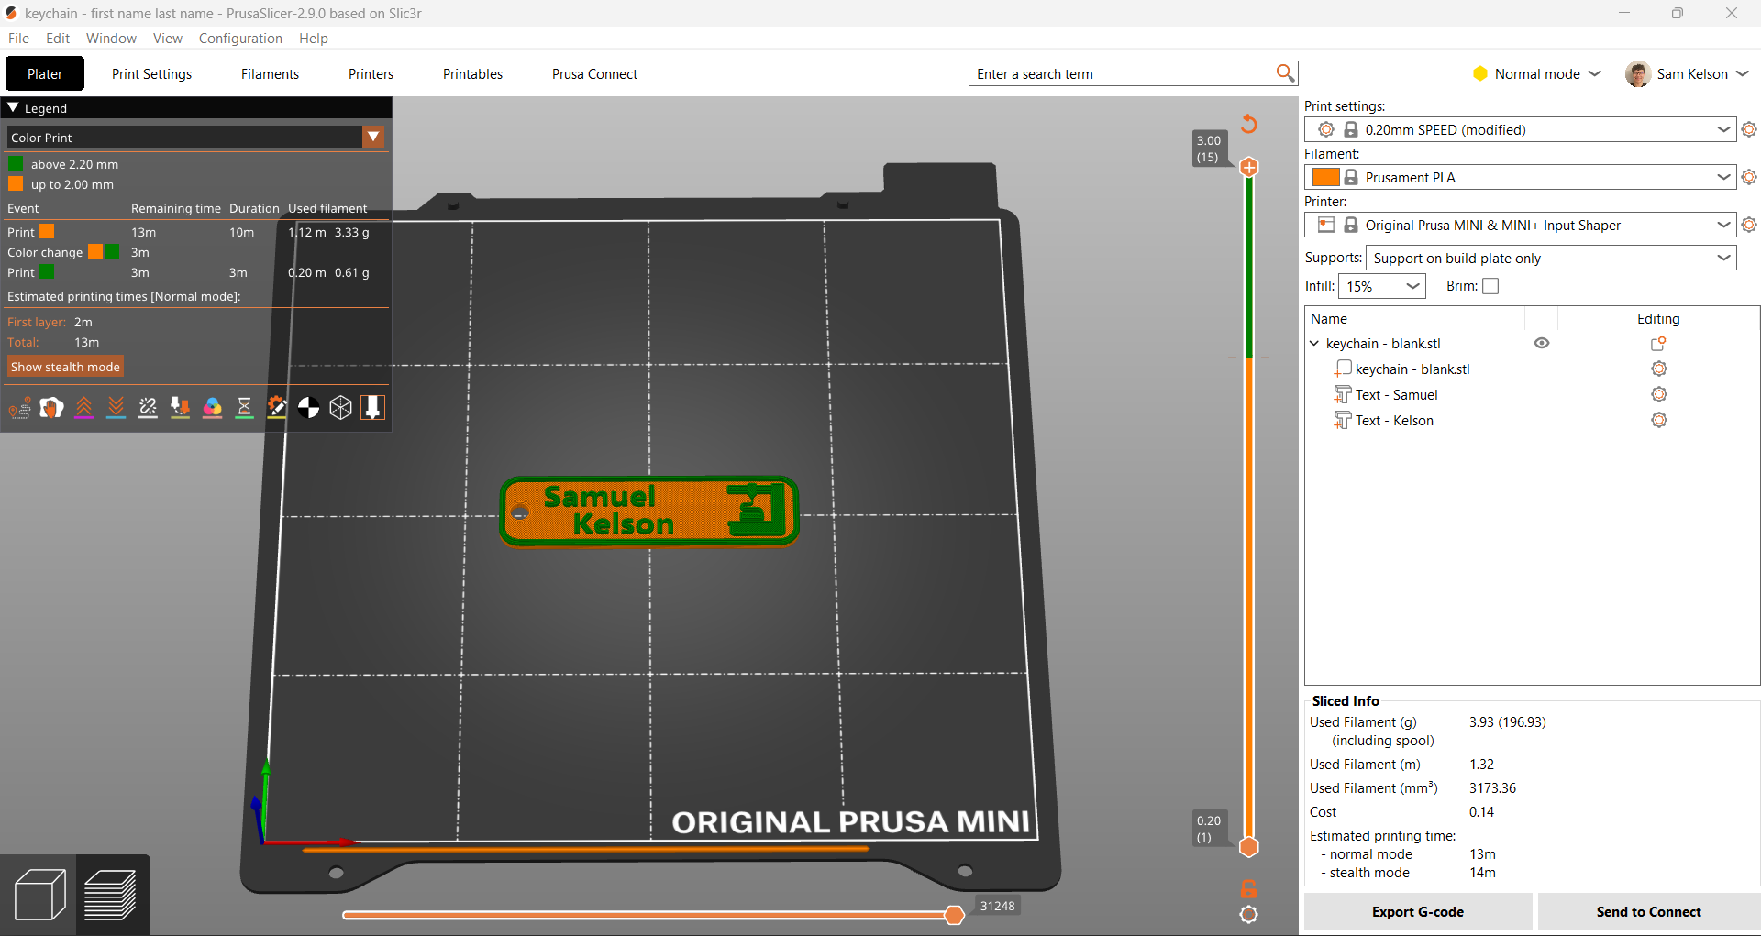Open Help menu
The height and width of the screenshot is (936, 1761).
click(x=314, y=39)
